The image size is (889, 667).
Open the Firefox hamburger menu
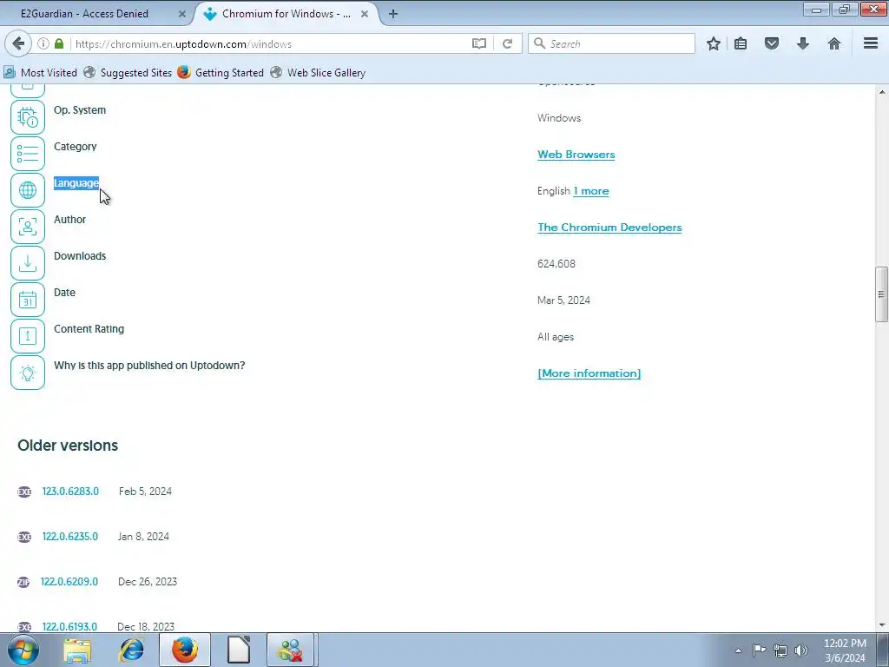[871, 43]
